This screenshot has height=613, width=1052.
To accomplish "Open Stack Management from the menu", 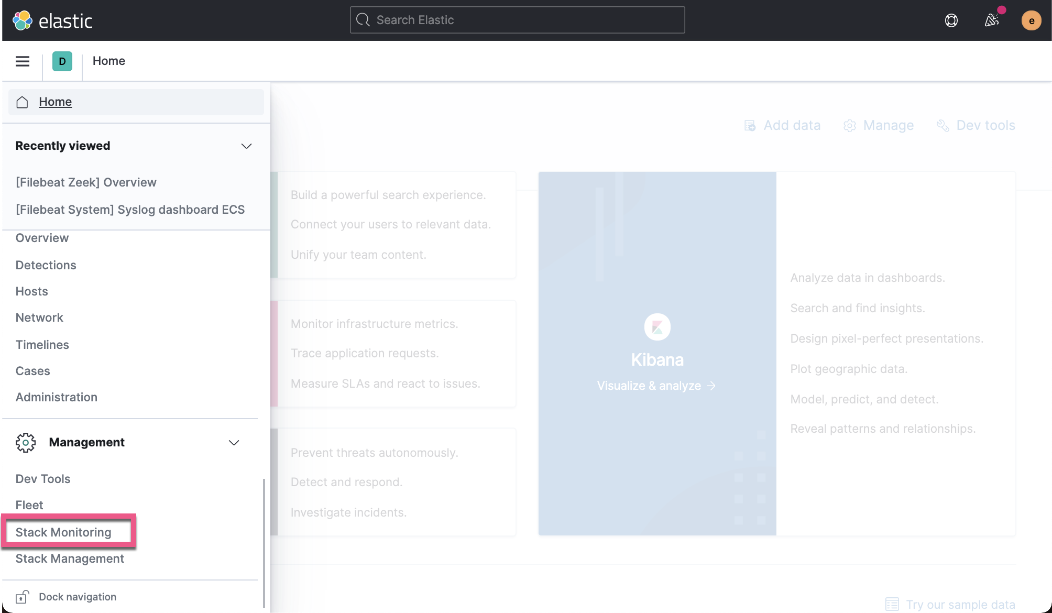I will tap(70, 559).
